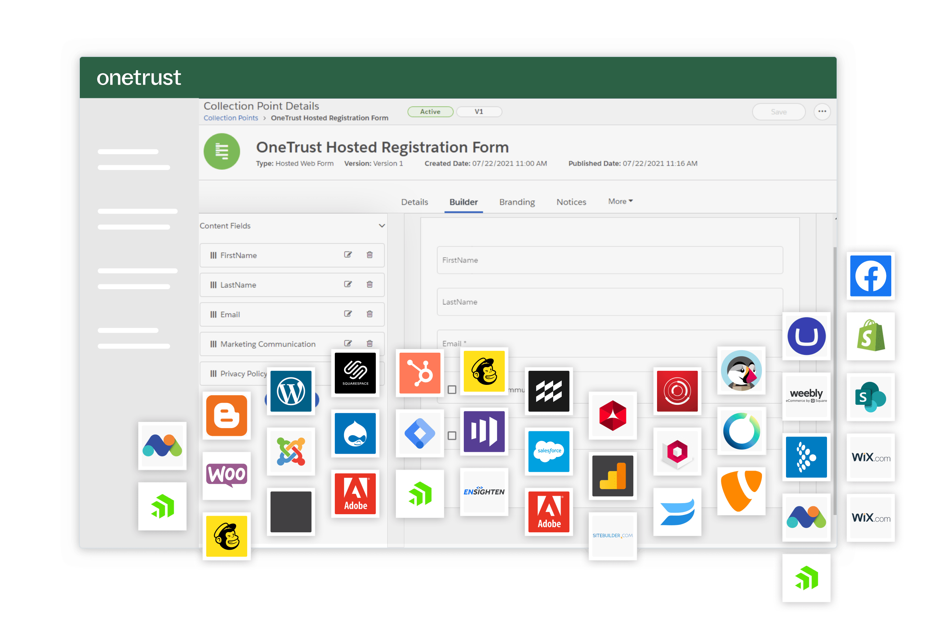Delete the LastName content field
Screen dimensions: 946x634
pyautogui.click(x=370, y=284)
